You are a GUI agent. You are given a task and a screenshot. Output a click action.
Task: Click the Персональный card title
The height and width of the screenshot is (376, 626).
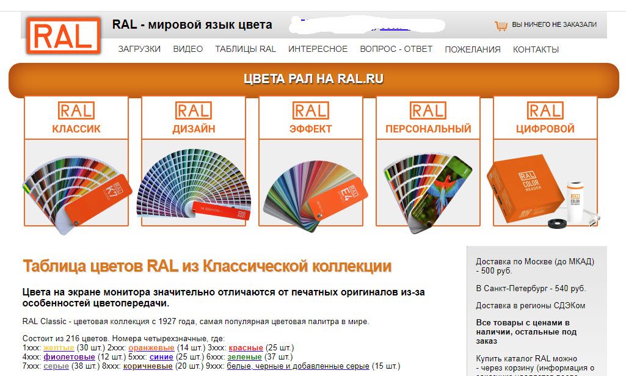428,129
